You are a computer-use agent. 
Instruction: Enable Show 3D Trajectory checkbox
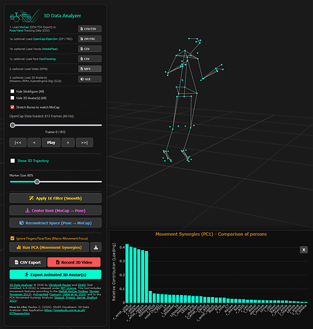point(13,161)
